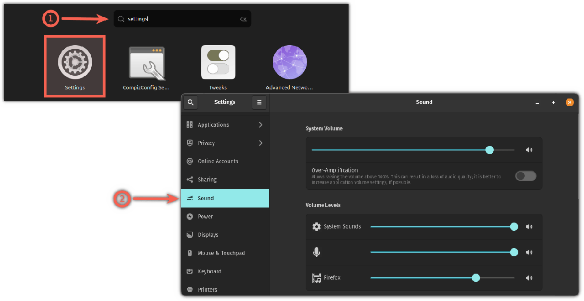
Task: Mute the Firefox volume speaker icon
Action: (529, 278)
